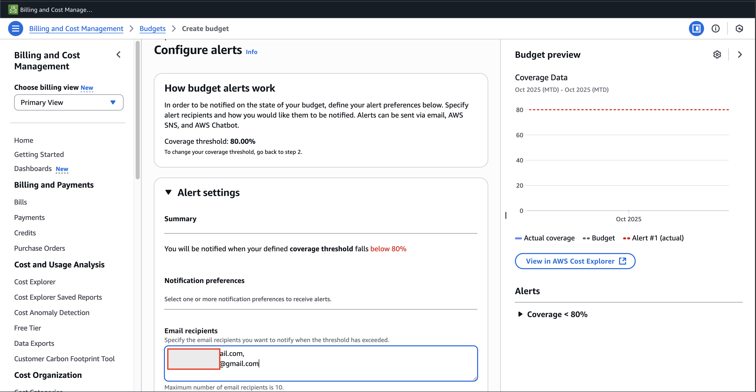Expand the Coverage < 80% alert

520,314
